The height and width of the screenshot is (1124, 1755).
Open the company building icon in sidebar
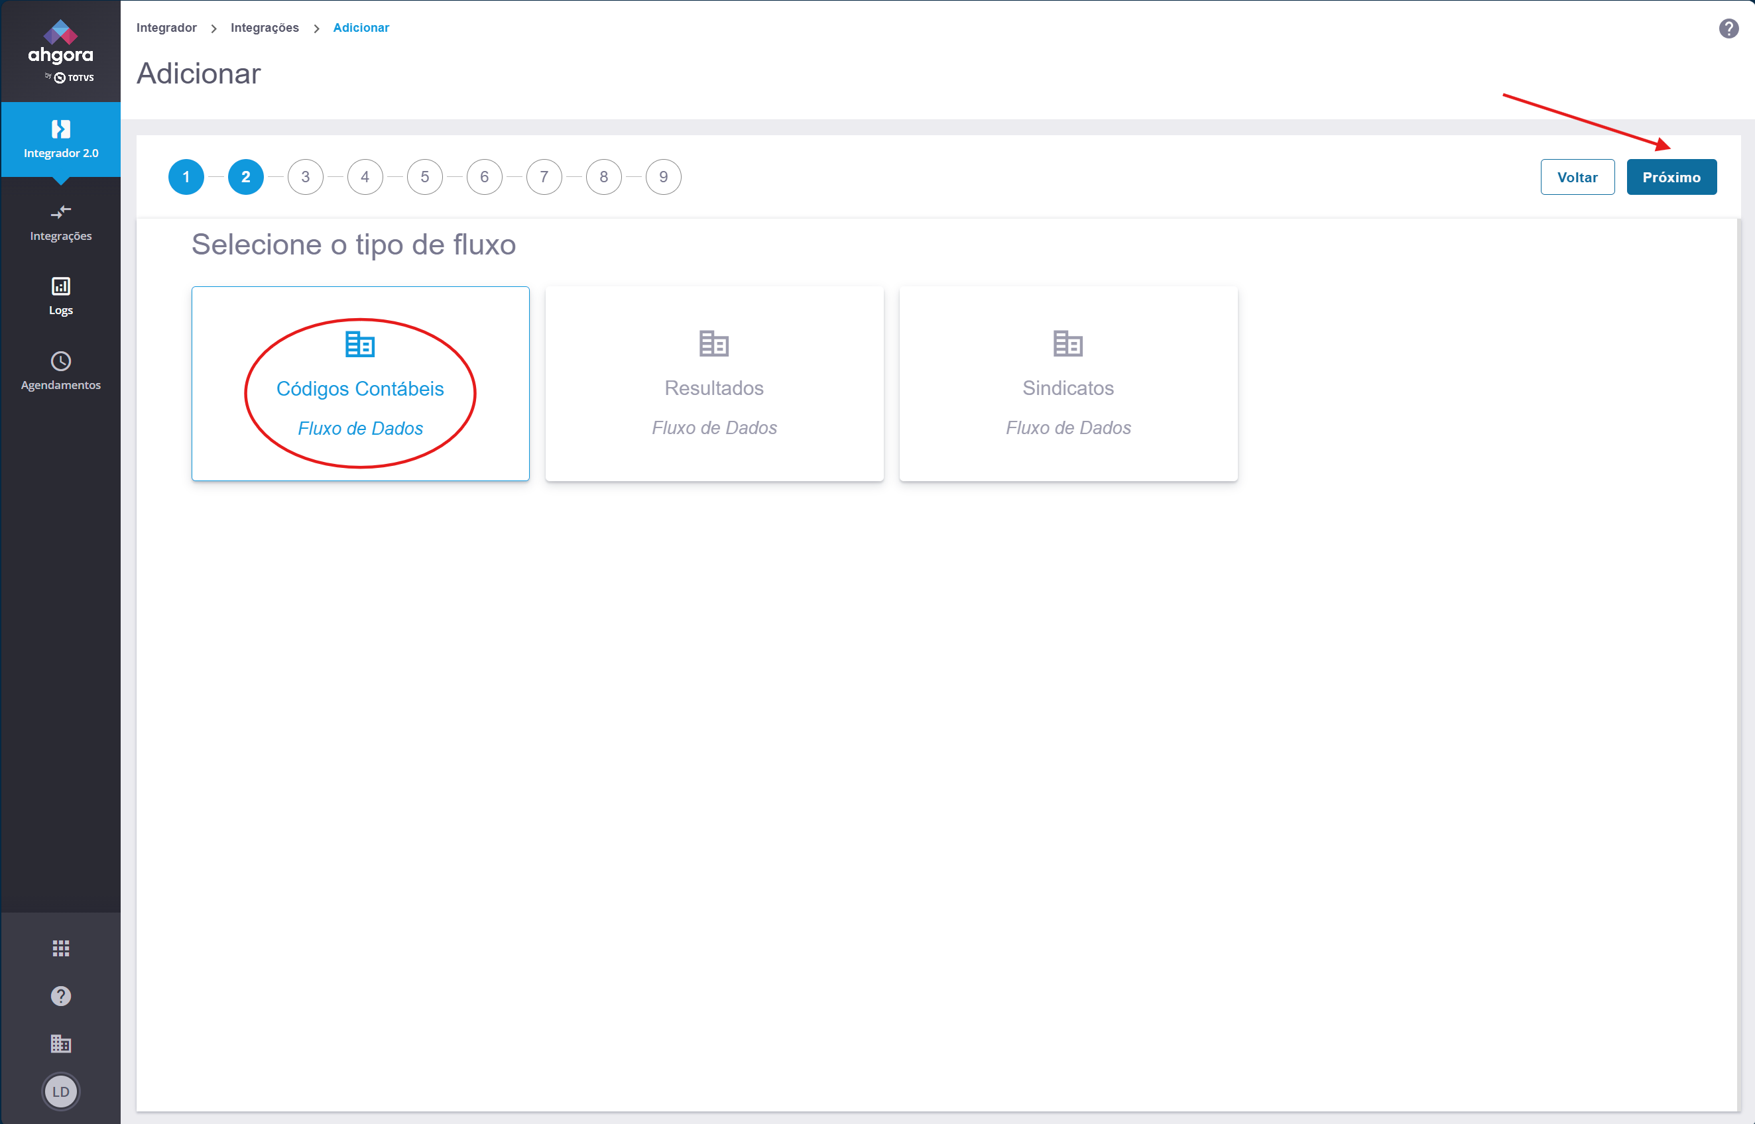[x=60, y=1044]
